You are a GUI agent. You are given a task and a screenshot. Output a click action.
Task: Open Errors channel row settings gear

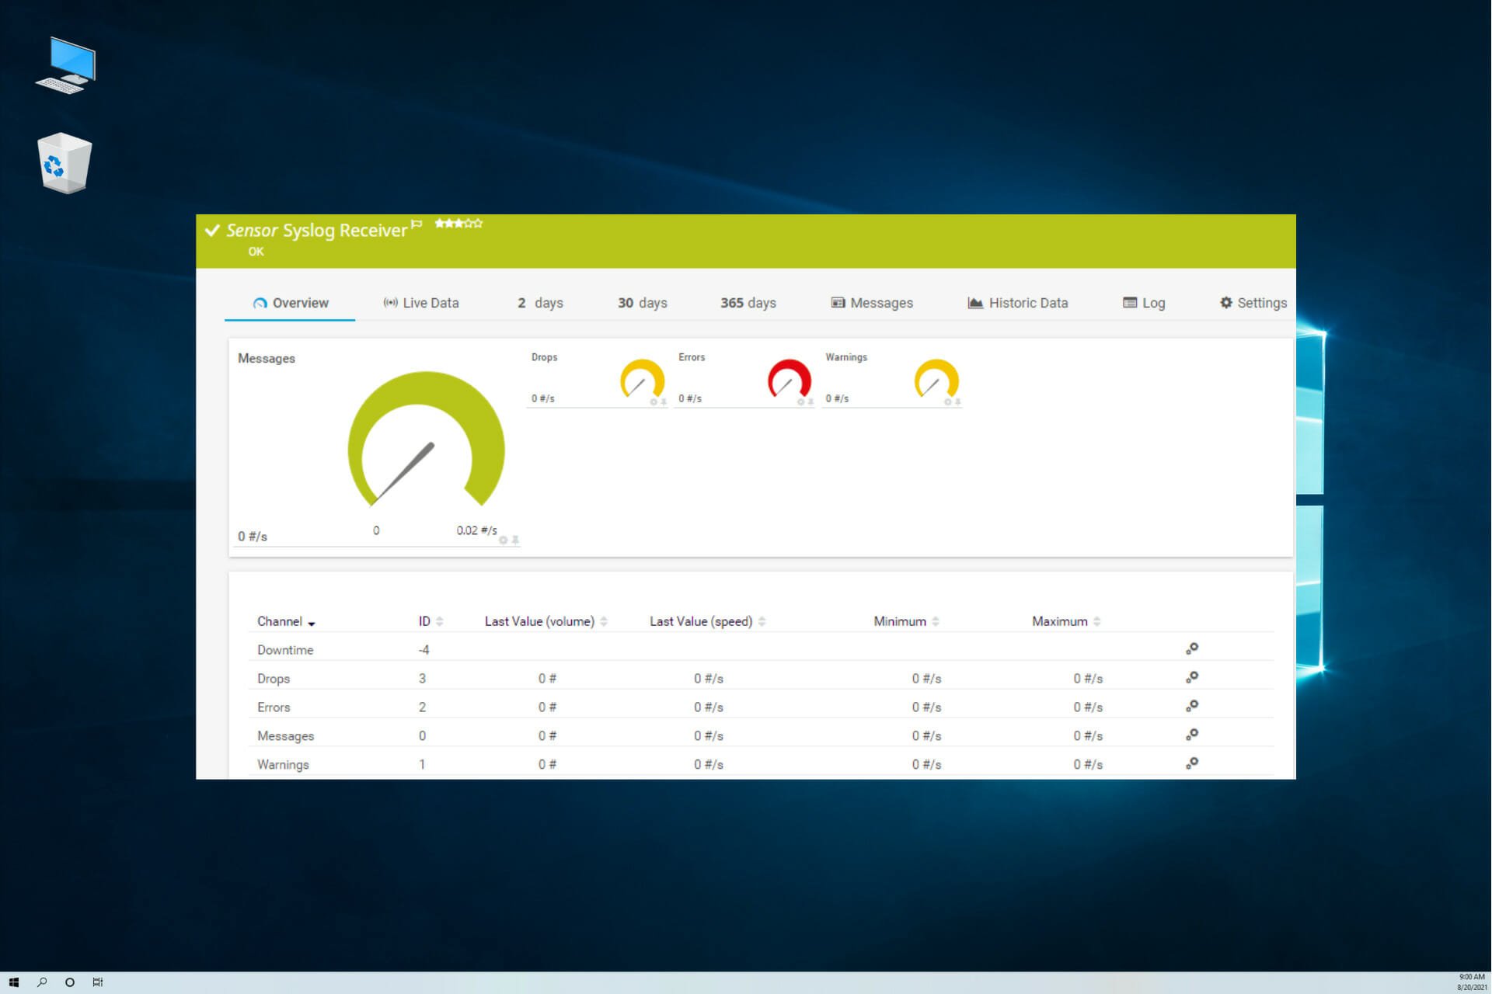(x=1192, y=706)
